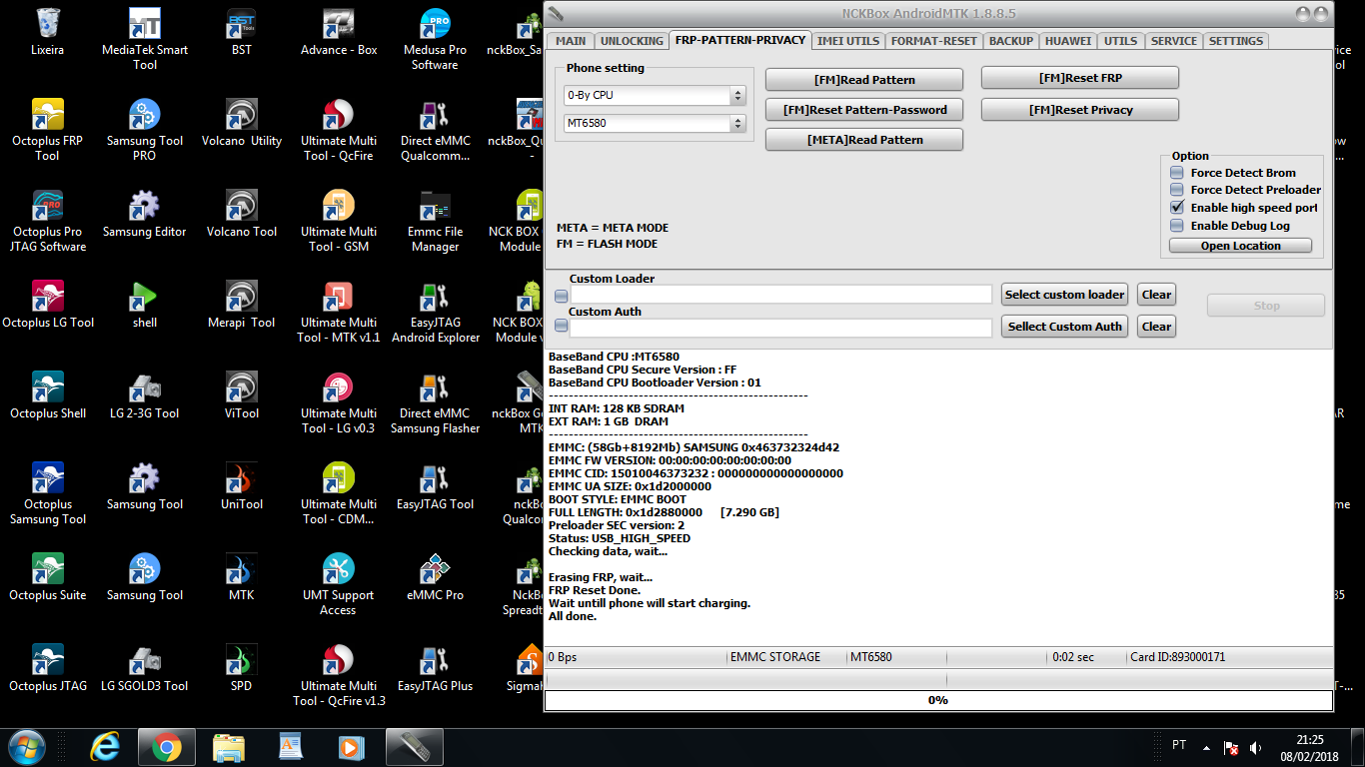Screen dimensions: 1365x767
Task: Enable Force Detect Preloader option
Action: 1177,190
